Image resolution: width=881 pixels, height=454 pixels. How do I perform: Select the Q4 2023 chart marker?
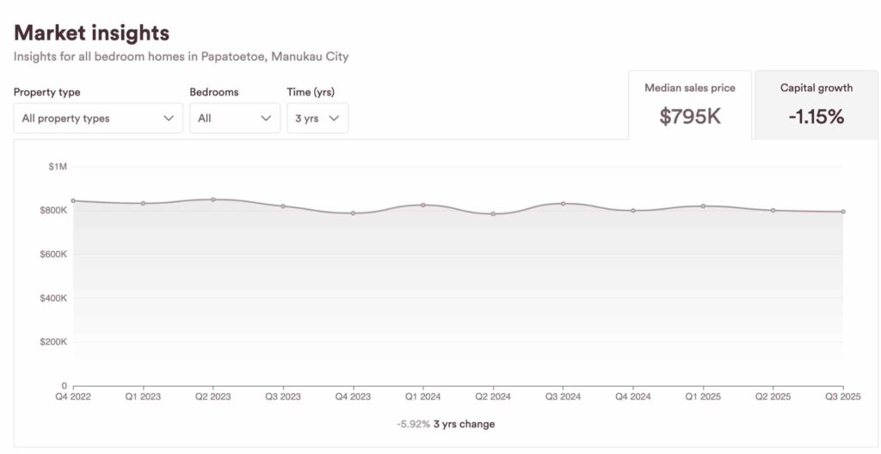(x=353, y=213)
